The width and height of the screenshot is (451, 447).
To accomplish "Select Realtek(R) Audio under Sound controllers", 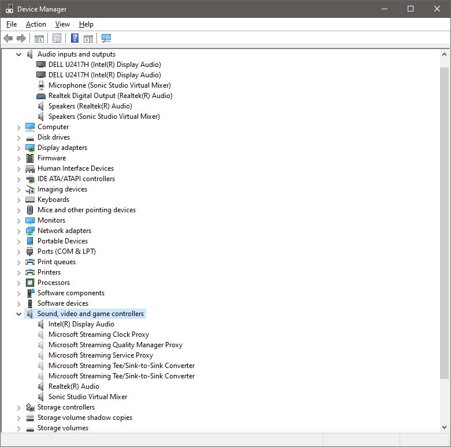I will click(74, 386).
